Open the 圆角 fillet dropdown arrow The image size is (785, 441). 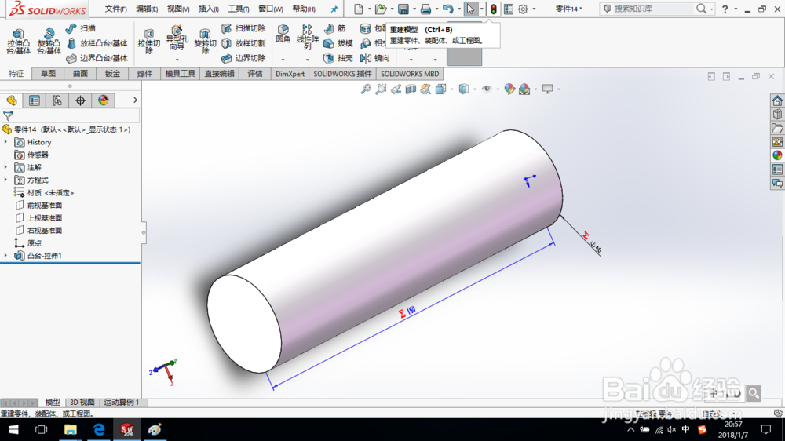283,60
